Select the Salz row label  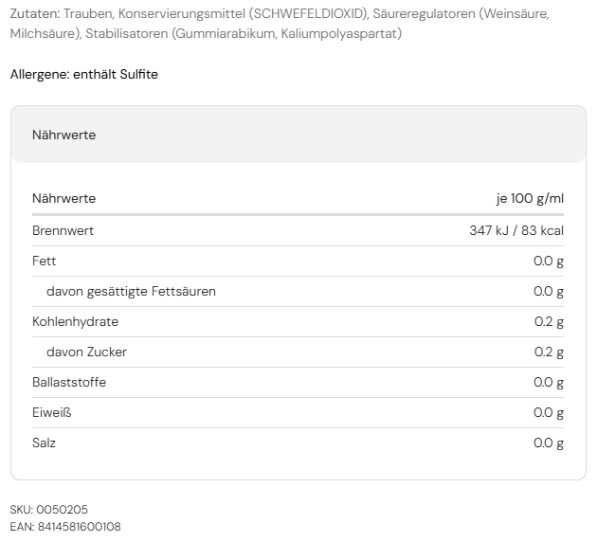click(44, 443)
